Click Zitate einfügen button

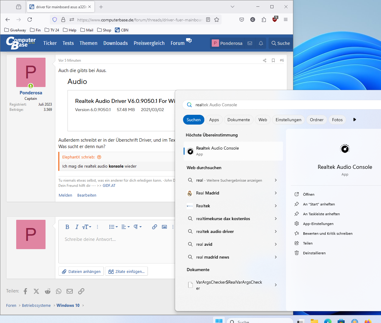126,271
